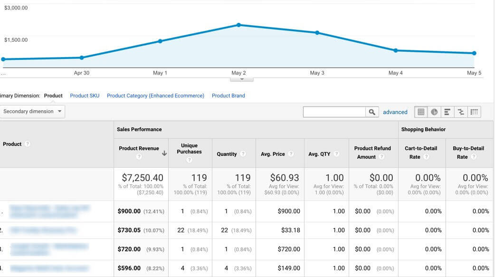Switch to the percentage pie chart view
495x277 pixels.
(x=434, y=112)
